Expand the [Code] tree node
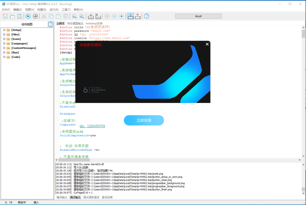Screen dimensions: 306x205 coord(4,57)
